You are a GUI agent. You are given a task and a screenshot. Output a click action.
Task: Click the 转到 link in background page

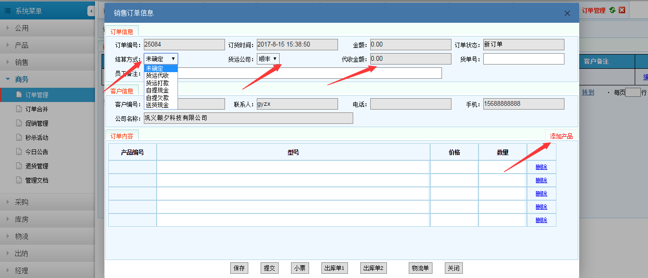pyautogui.click(x=588, y=93)
